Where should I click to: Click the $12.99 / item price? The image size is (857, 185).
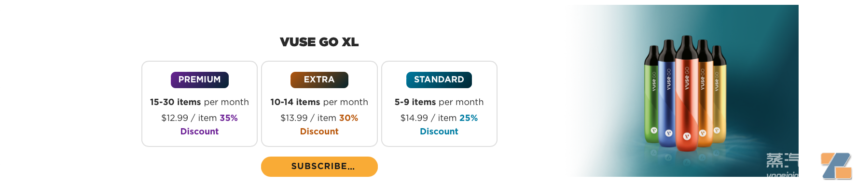(189, 118)
